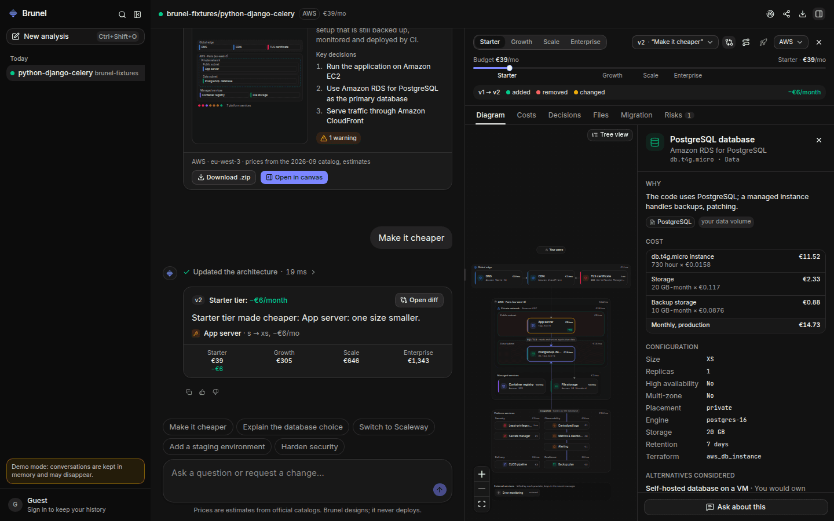Download the analysis from the top bar
Viewport: 834px width, 521px height.
(x=803, y=14)
